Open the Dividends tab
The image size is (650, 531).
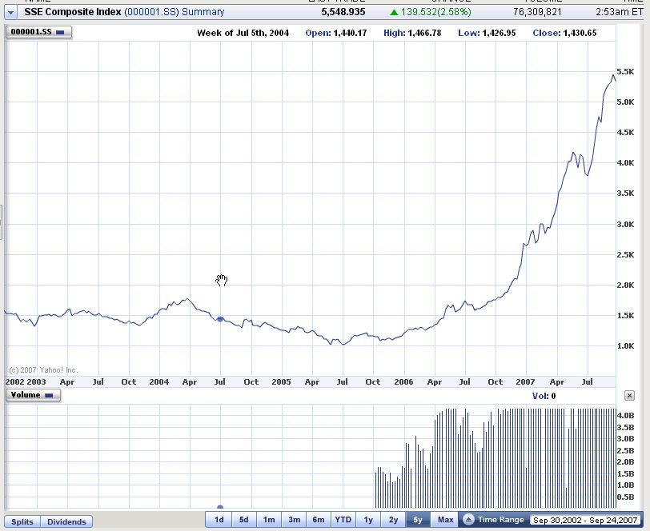(x=66, y=521)
